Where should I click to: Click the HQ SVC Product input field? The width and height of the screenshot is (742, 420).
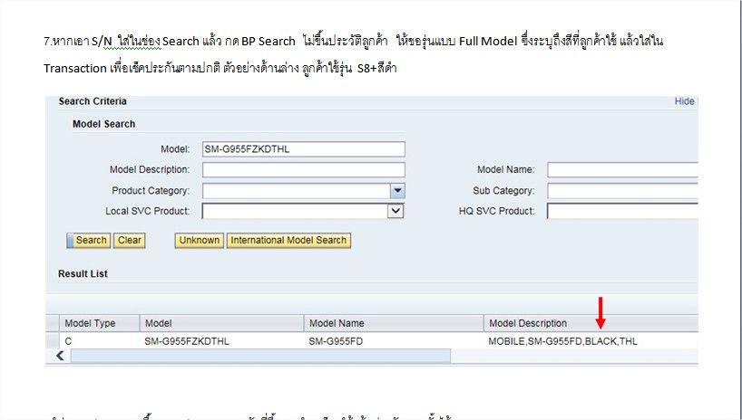click(622, 211)
